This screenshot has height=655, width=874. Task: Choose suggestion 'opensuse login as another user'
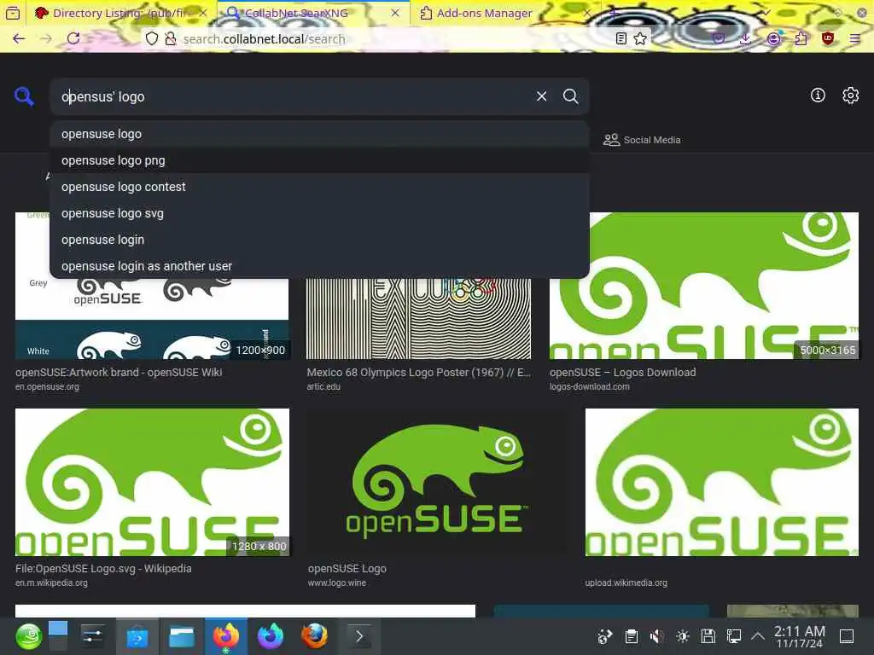point(319,266)
